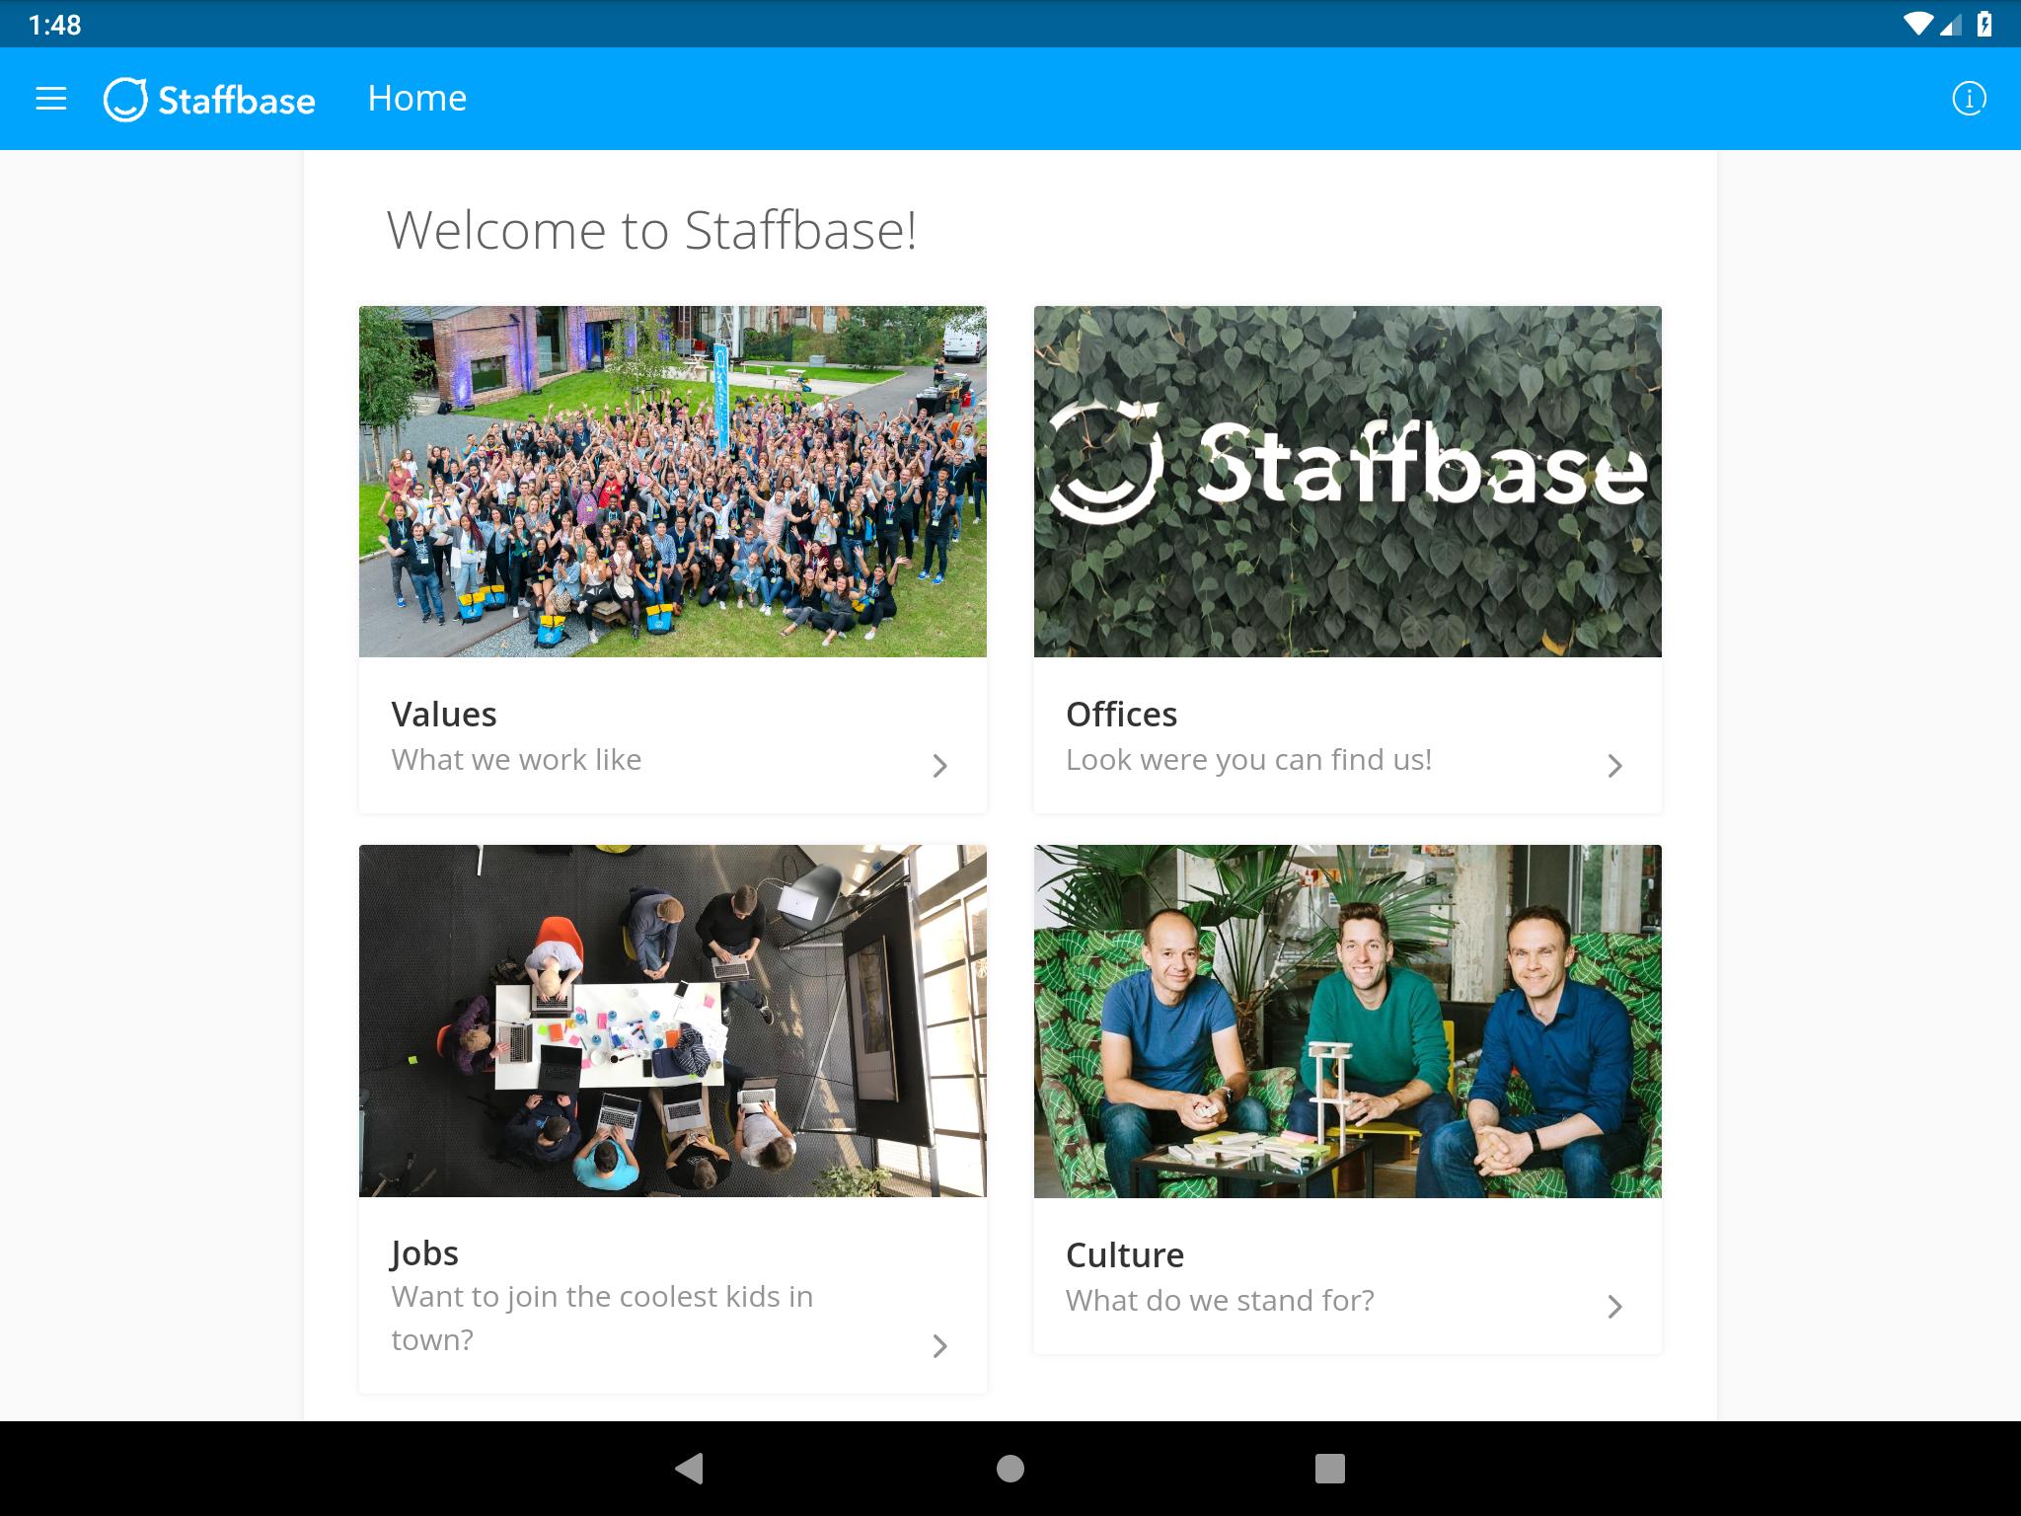Open the Culture card title
The image size is (2021, 1516).
pyautogui.click(x=1125, y=1255)
